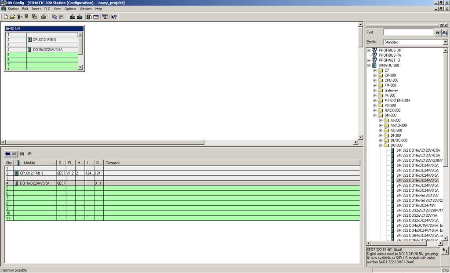Viewport: 450px width, 273px height.
Task: Open the Window menu
Action: click(86, 9)
